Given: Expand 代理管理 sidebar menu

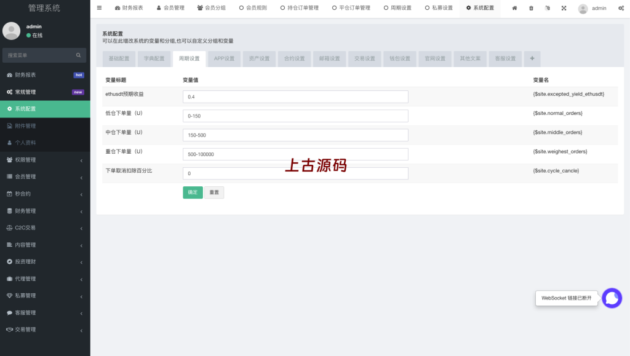Looking at the screenshot, I should (x=45, y=279).
